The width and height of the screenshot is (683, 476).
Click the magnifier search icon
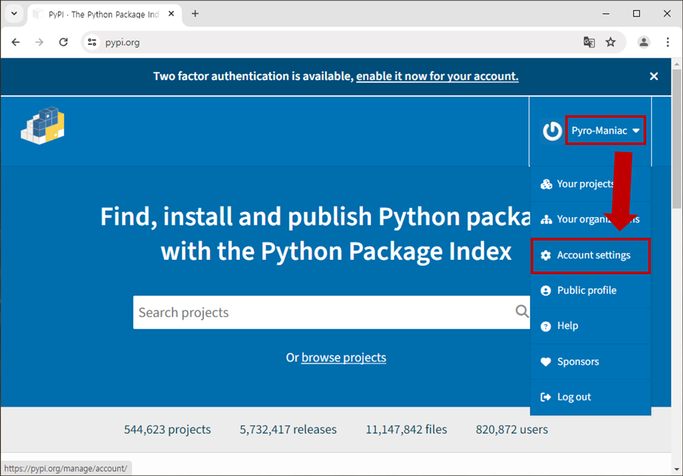pos(522,311)
